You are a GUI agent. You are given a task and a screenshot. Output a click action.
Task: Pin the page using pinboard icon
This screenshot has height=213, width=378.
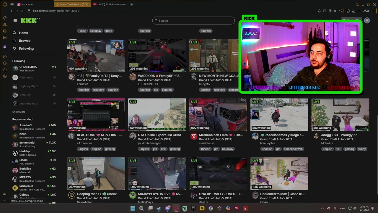319,11
